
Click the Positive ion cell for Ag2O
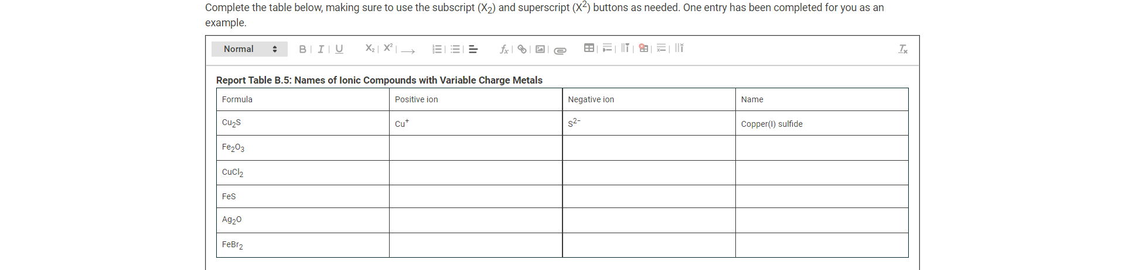coord(476,220)
